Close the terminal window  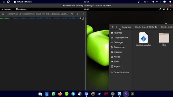(84, 14)
